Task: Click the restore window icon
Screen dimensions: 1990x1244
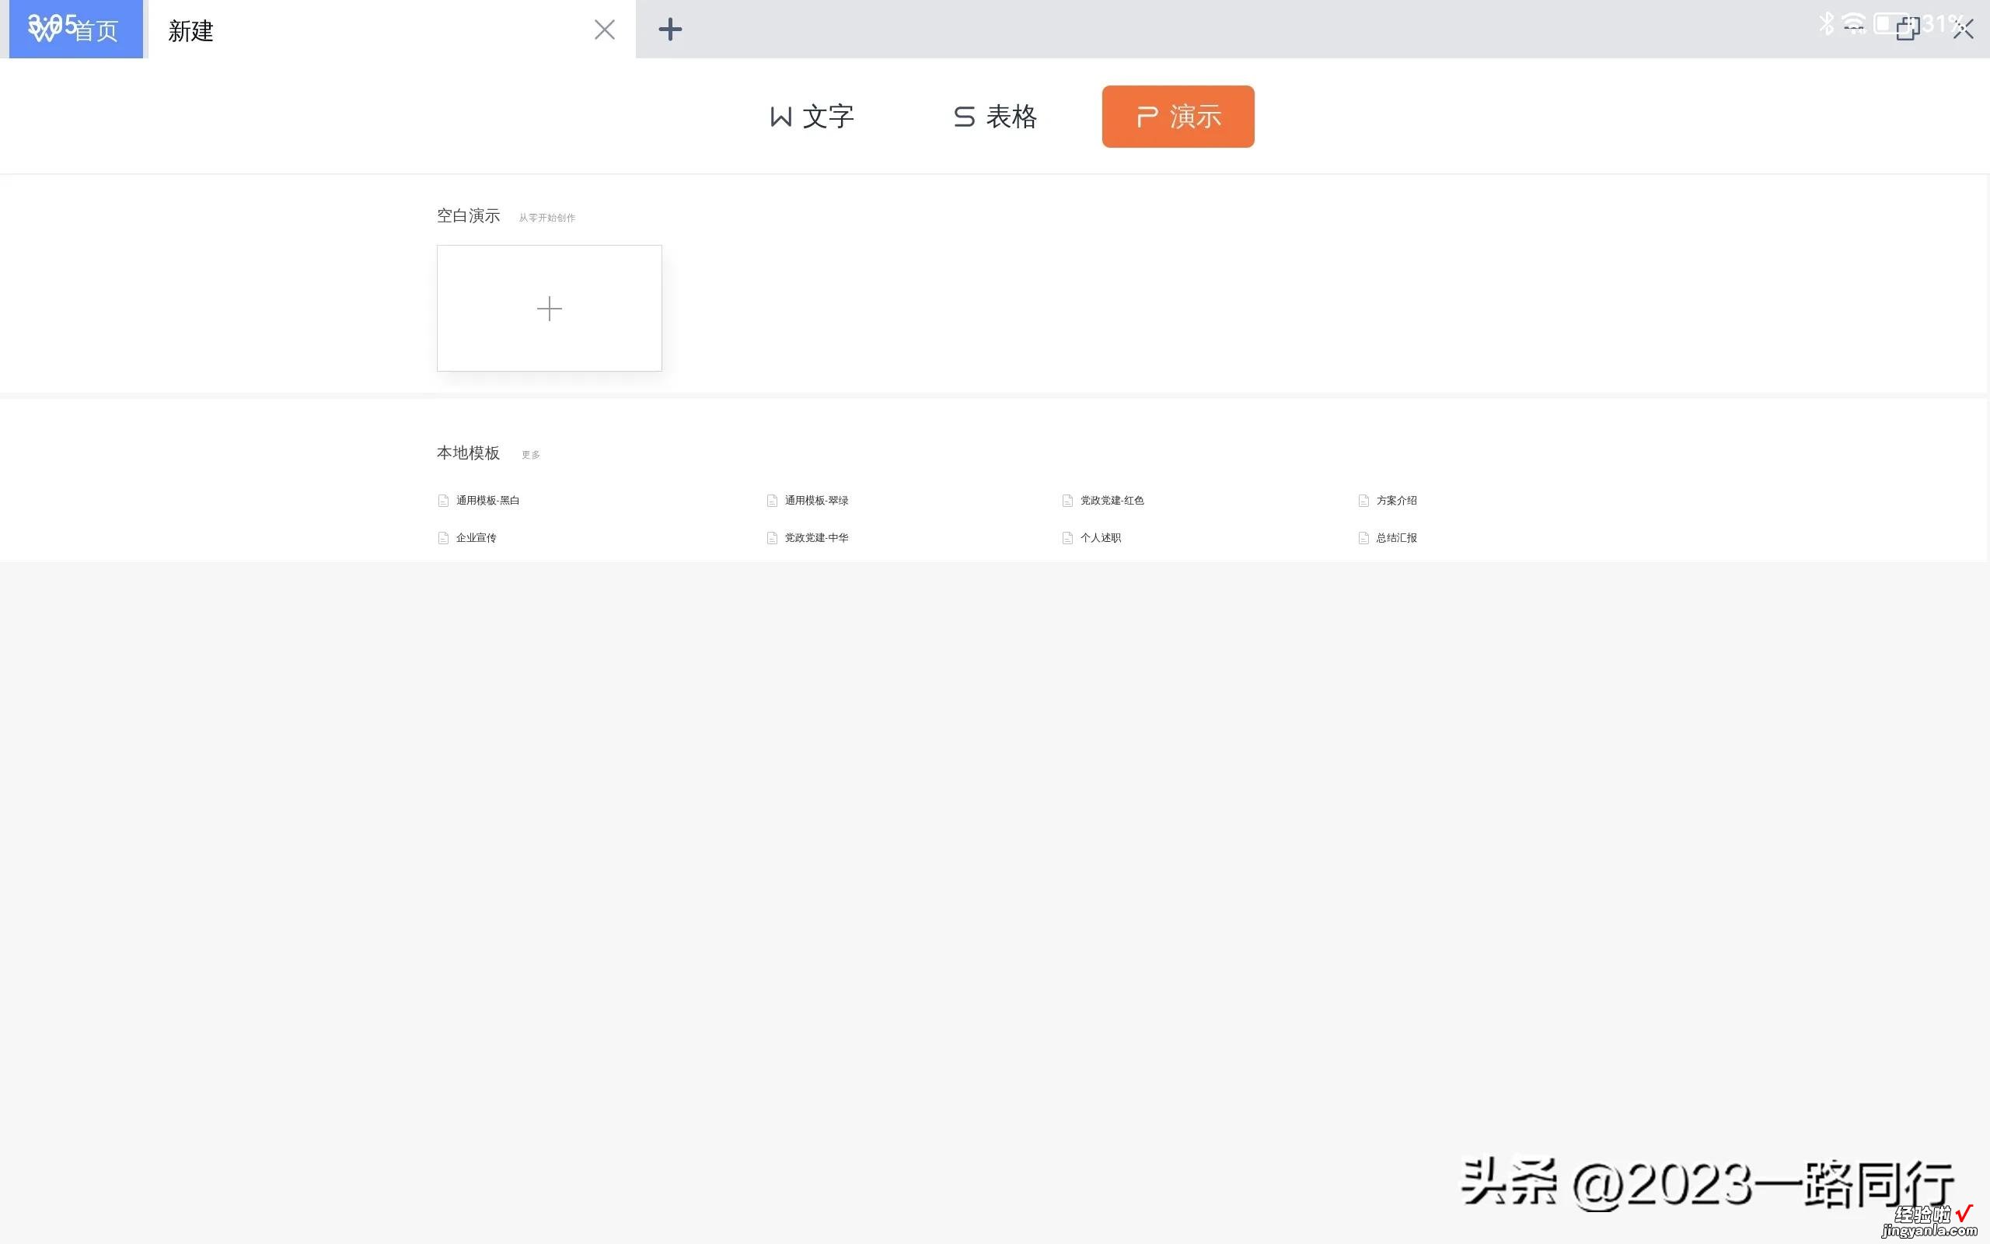Action: (x=1908, y=29)
